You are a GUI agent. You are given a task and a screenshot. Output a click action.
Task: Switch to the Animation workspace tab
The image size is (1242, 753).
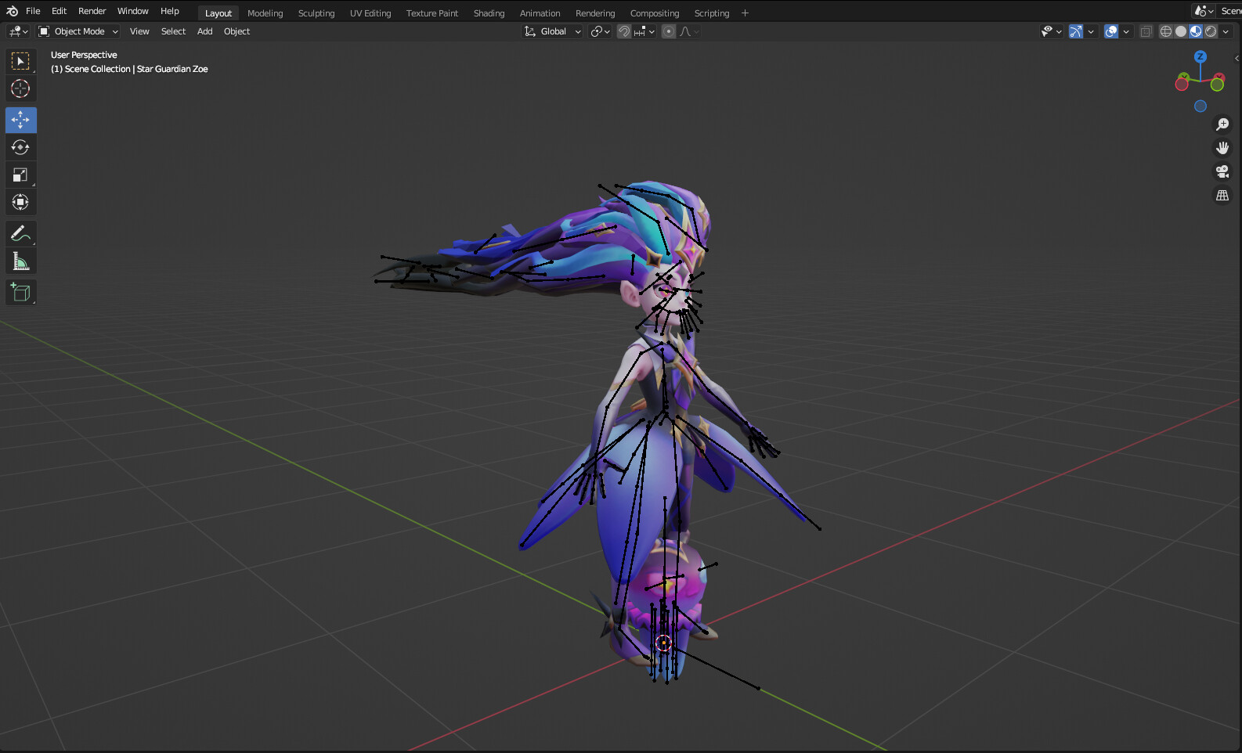point(540,13)
